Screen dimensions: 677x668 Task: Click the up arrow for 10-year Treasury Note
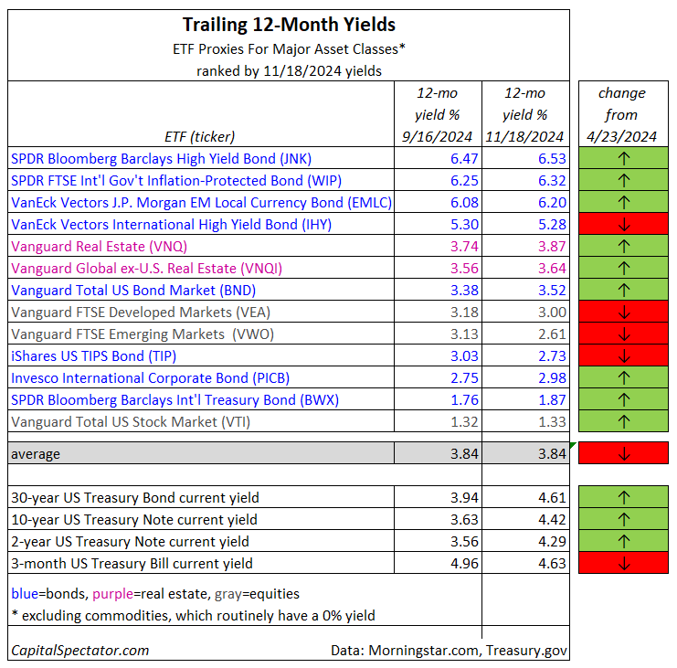click(623, 519)
